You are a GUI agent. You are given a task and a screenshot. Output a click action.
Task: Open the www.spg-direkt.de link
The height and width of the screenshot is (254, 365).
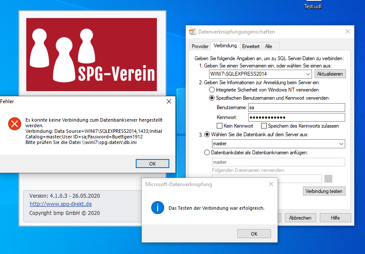[60, 204]
